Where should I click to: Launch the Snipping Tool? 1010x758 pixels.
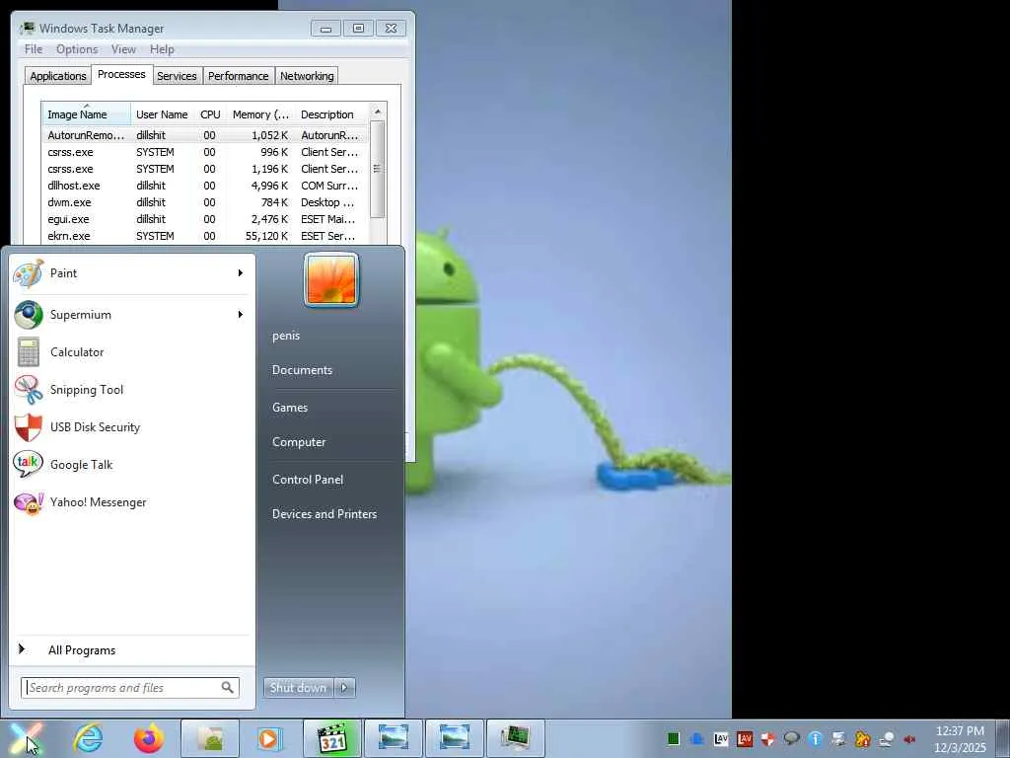131,389
